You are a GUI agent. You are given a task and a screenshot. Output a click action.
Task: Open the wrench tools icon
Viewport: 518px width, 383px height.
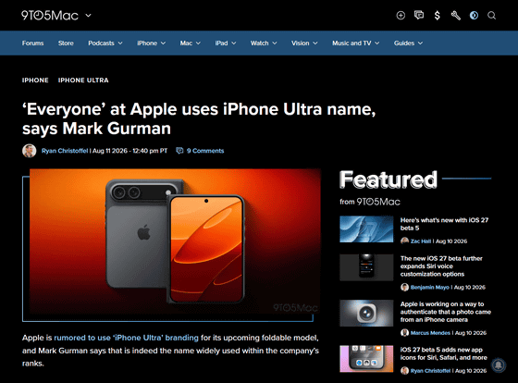coord(455,15)
